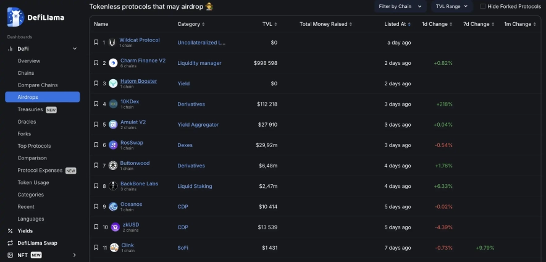This screenshot has height=262, width=546.
Task: Sort by the 7d Change column
Action: click(479, 24)
